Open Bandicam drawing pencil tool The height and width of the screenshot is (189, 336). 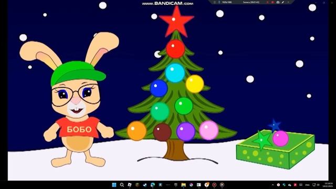pyautogui.click(x=283, y=2)
